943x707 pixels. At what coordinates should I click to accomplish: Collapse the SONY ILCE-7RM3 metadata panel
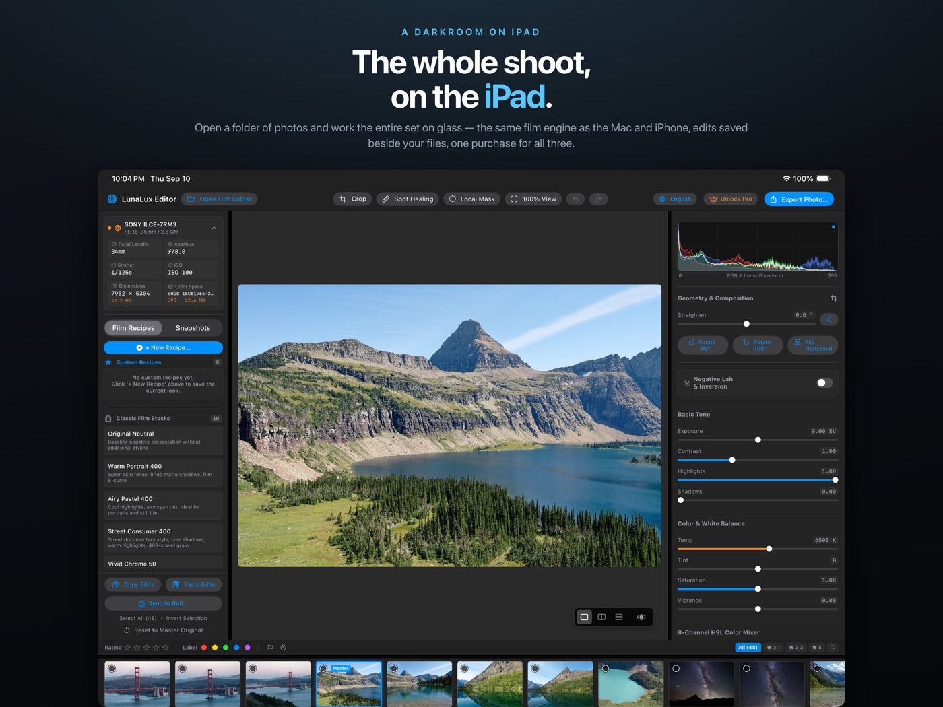click(214, 228)
